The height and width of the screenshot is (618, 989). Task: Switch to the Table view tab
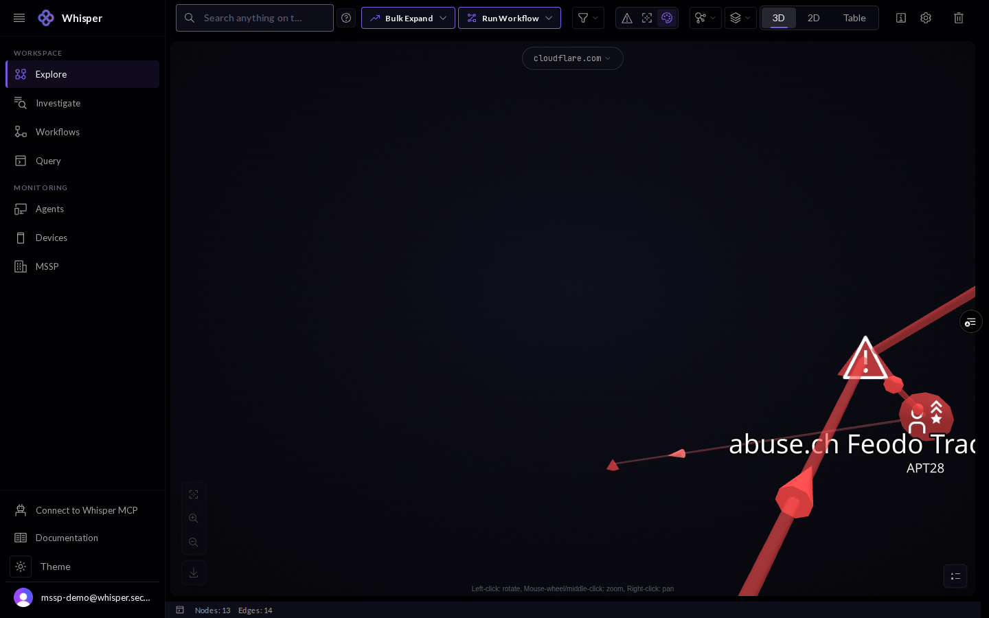[854, 18]
